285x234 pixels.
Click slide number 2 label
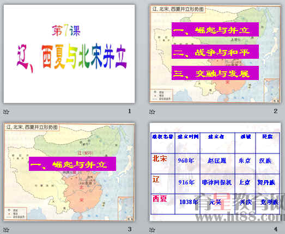276,111
